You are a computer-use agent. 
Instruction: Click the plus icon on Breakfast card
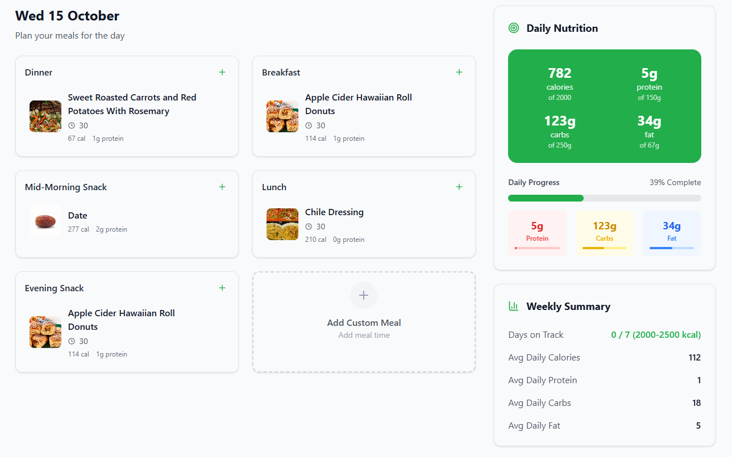click(459, 72)
